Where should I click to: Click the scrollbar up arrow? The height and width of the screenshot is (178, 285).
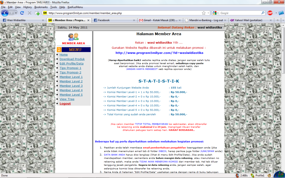[283, 25]
